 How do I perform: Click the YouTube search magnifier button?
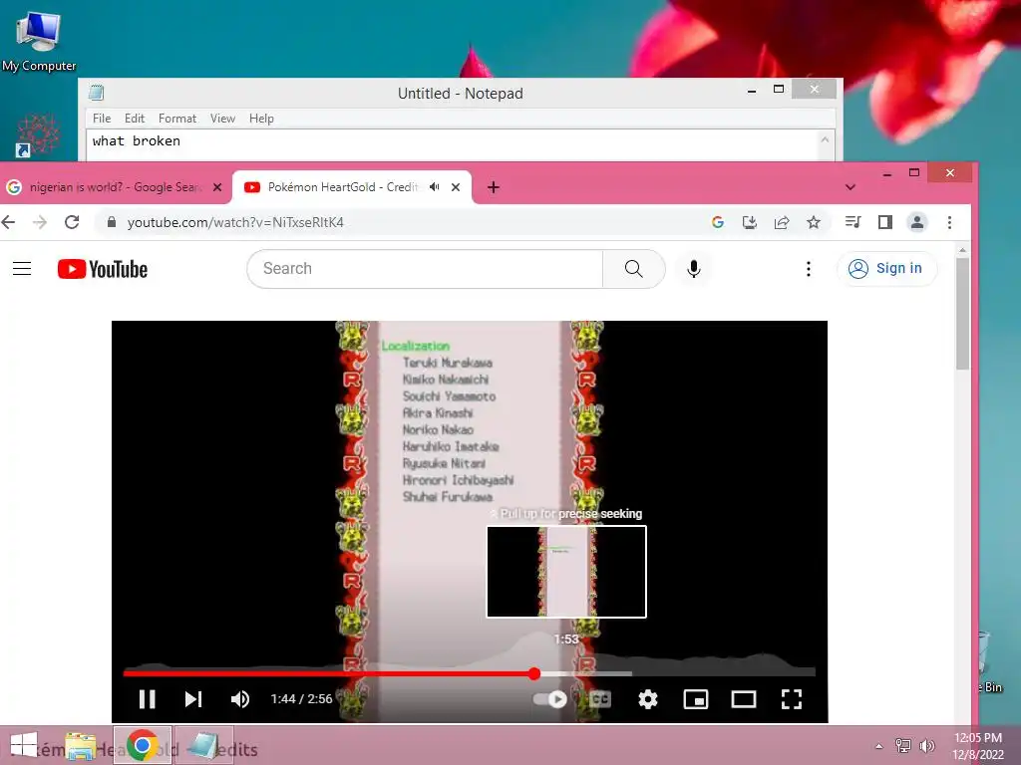click(x=633, y=269)
